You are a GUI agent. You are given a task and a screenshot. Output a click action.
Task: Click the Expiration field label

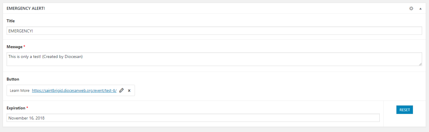tap(16, 108)
